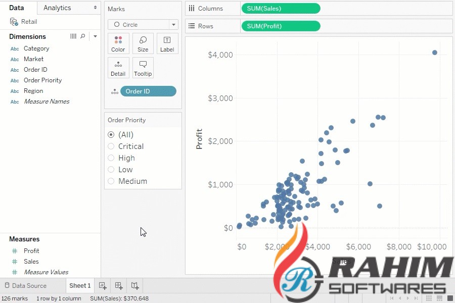
Task: Select the Measure Names field
Action: click(47, 102)
